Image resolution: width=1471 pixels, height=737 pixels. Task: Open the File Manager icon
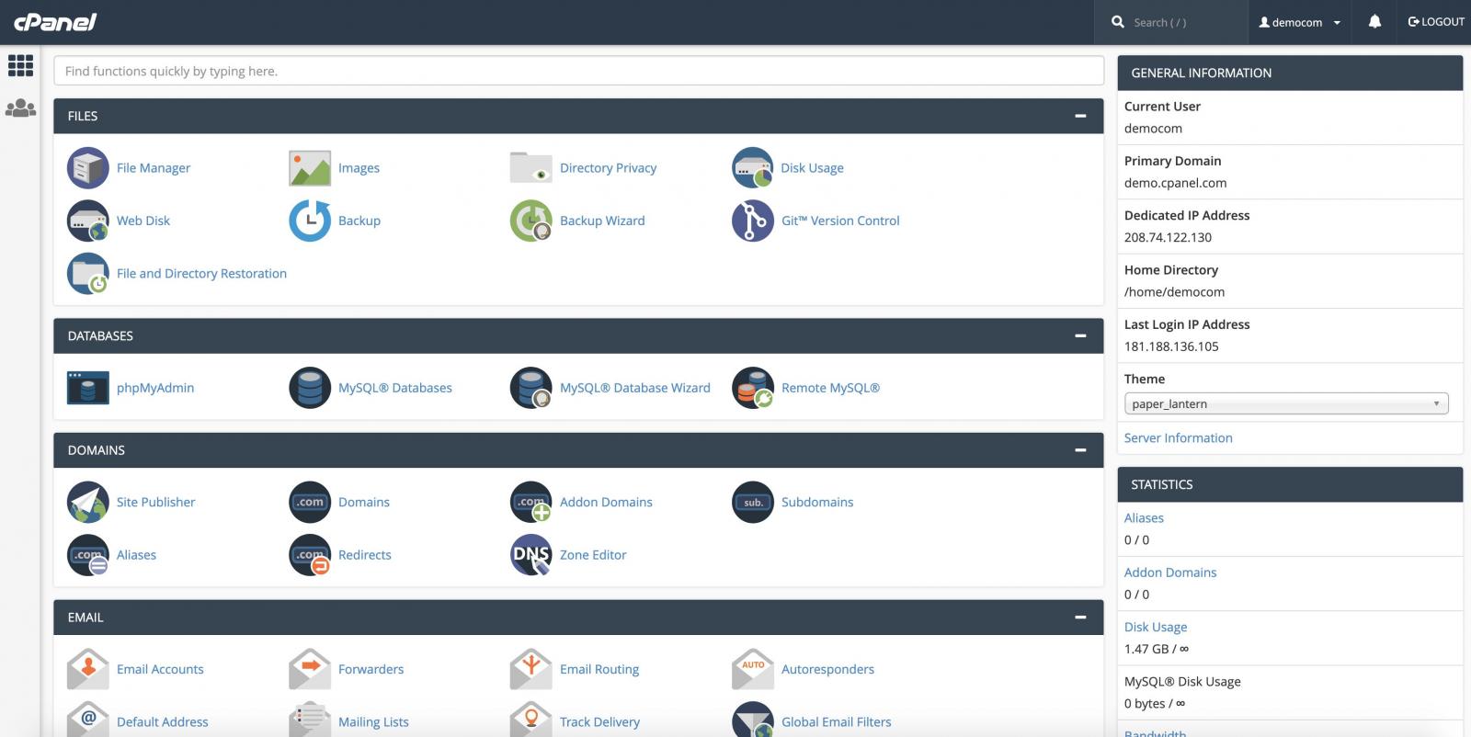[x=88, y=168]
